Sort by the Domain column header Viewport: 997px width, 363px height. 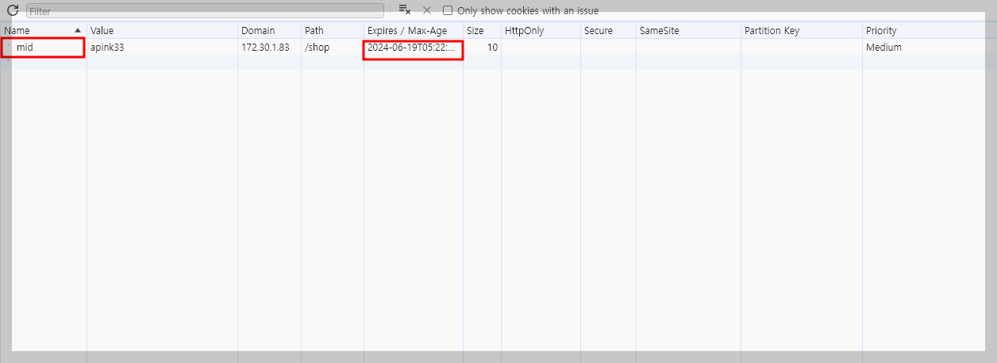pyautogui.click(x=269, y=30)
